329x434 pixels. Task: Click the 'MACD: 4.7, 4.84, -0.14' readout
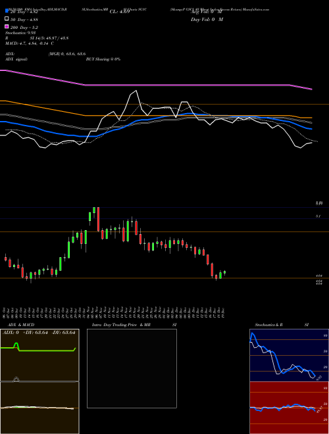(28, 43)
